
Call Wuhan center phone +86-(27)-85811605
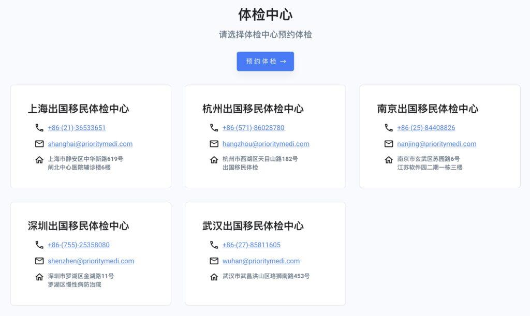(252, 245)
